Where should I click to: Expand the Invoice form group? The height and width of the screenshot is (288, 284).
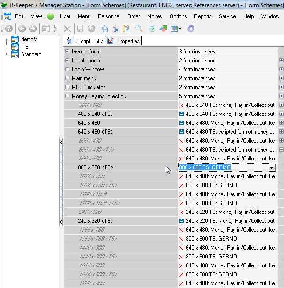tap(67, 52)
